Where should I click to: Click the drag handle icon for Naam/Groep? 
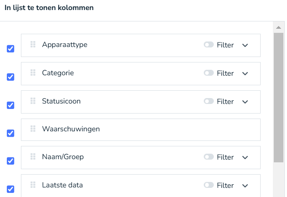click(x=33, y=156)
